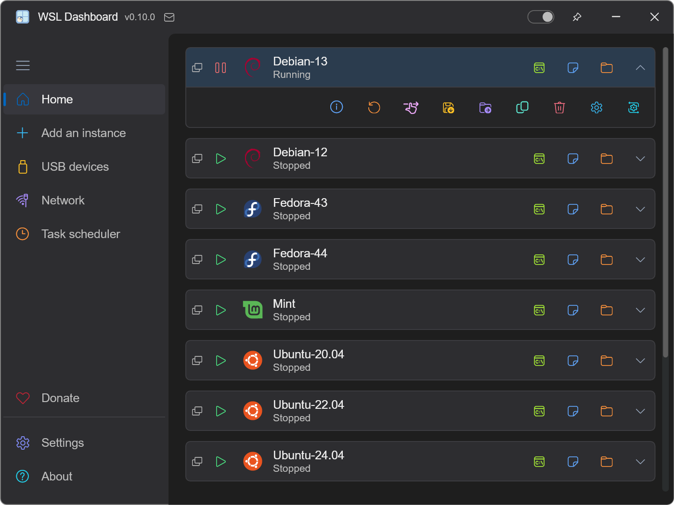Image resolution: width=674 pixels, height=505 pixels.
Task: Pause the running Debian-13 instance
Action: [x=220, y=68]
